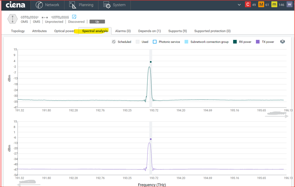
Task: Click the hexagon OMS link icon
Action: pyautogui.click(x=13, y=19)
